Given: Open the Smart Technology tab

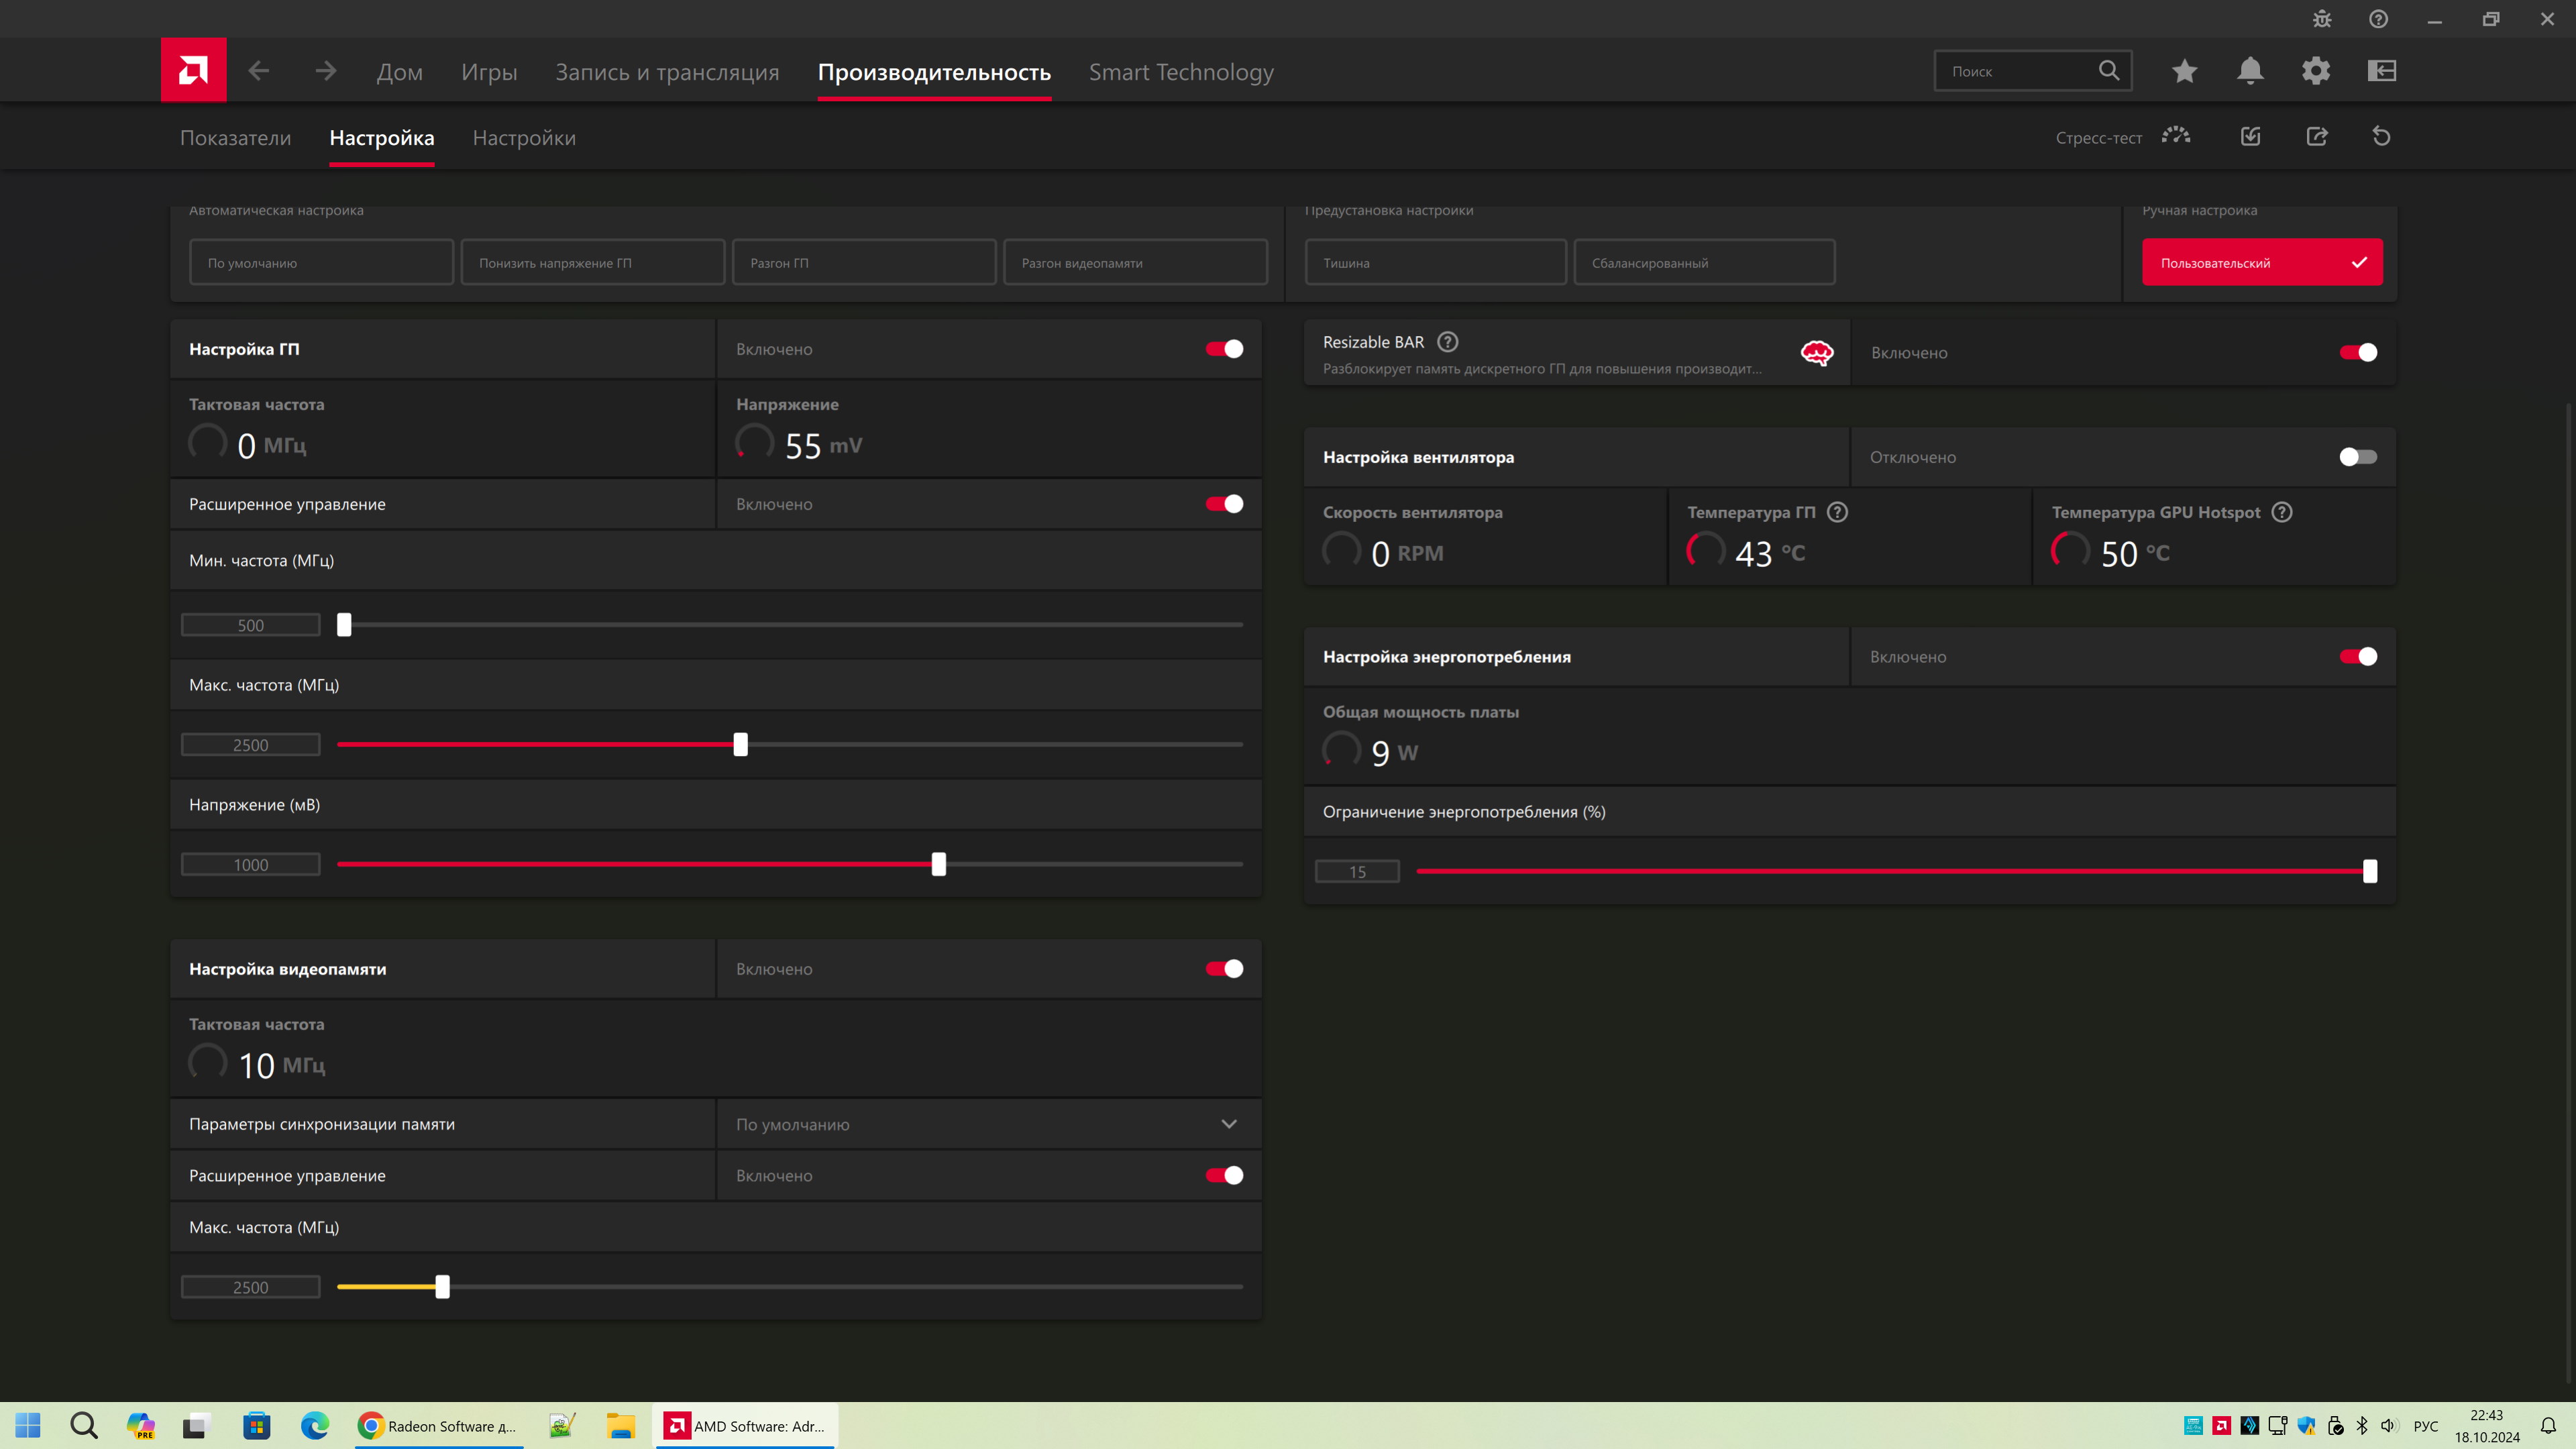Looking at the screenshot, I should click(1181, 72).
